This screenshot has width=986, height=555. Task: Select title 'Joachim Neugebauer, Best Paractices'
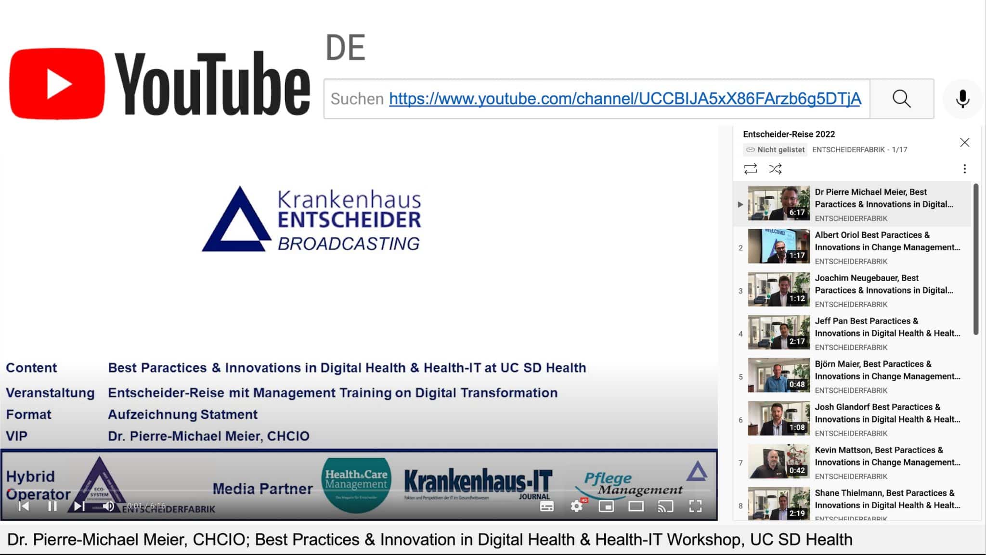point(884,284)
